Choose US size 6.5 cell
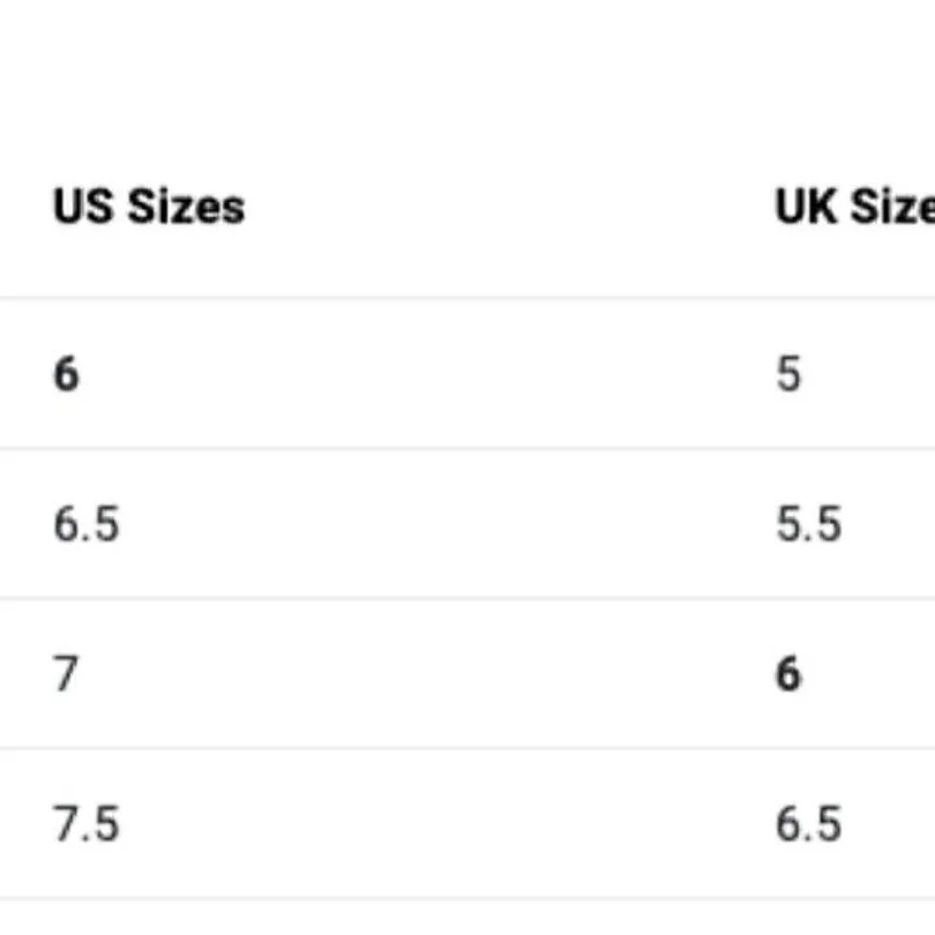This screenshot has height=935, width=935. pyautogui.click(x=86, y=525)
